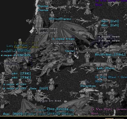127x119 pixels.
Task: Click the sparkling effect beside Gustav's name
Action: point(76,53)
